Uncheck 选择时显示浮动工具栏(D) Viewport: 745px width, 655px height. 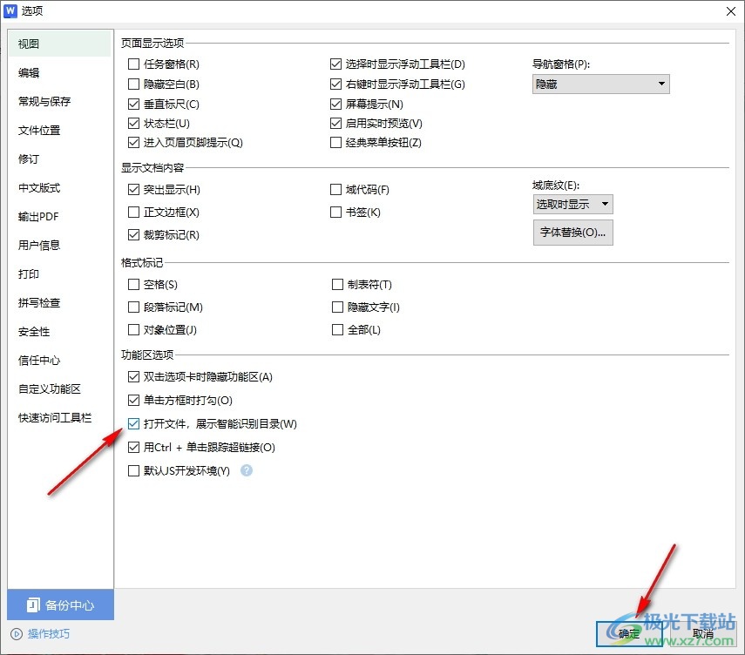tap(336, 64)
